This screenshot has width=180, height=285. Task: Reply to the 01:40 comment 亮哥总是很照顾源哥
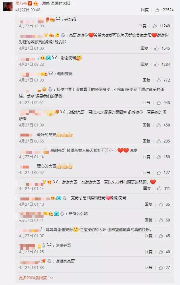click(149, 204)
